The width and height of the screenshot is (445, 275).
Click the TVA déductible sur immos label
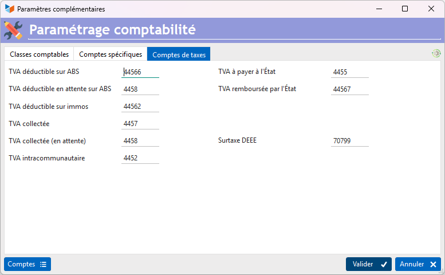click(x=49, y=107)
